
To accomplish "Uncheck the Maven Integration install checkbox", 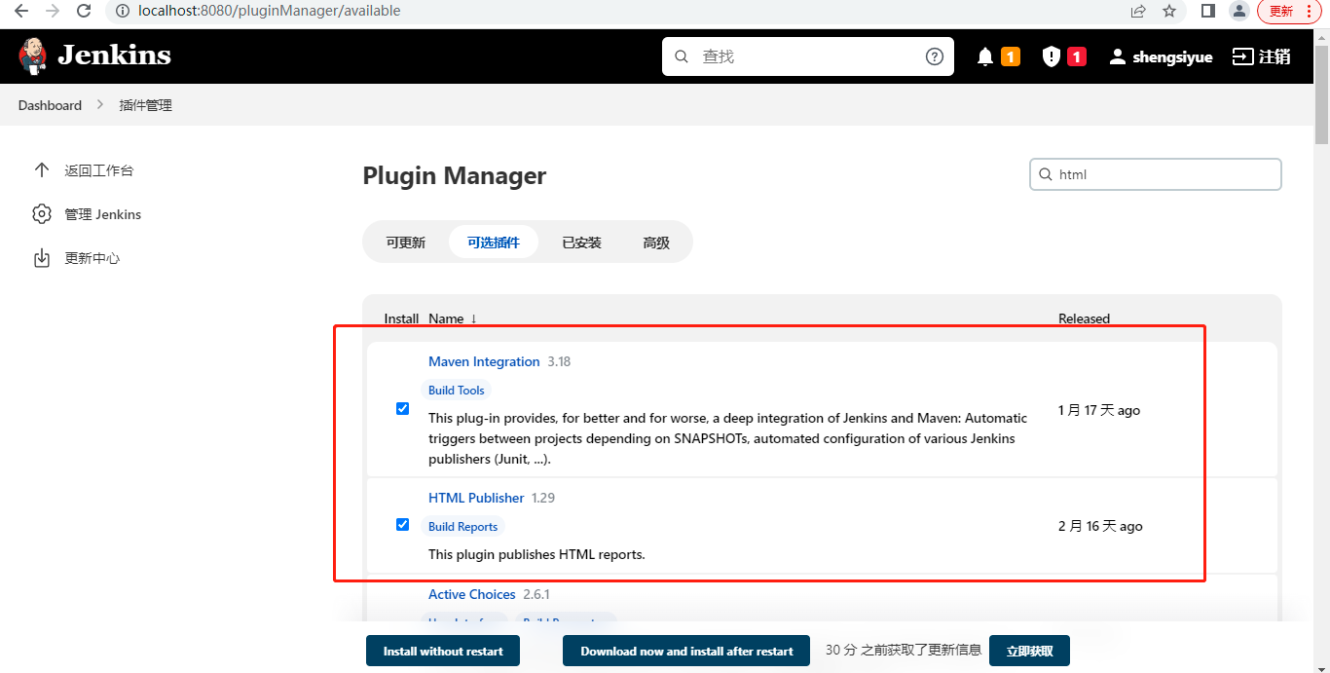I will click(x=402, y=409).
